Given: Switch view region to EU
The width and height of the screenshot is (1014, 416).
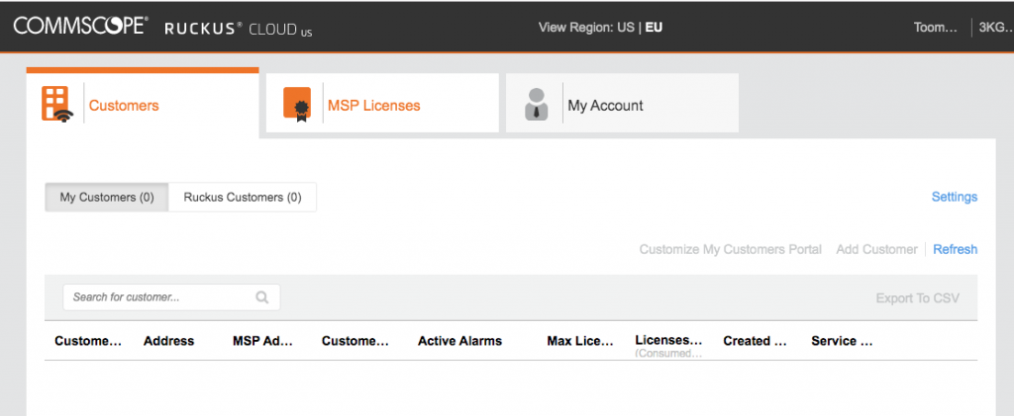Looking at the screenshot, I should pos(654,27).
